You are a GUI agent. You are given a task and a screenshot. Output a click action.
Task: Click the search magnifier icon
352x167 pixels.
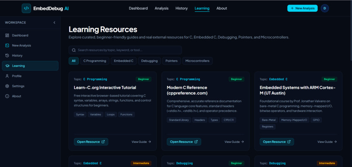point(74,50)
